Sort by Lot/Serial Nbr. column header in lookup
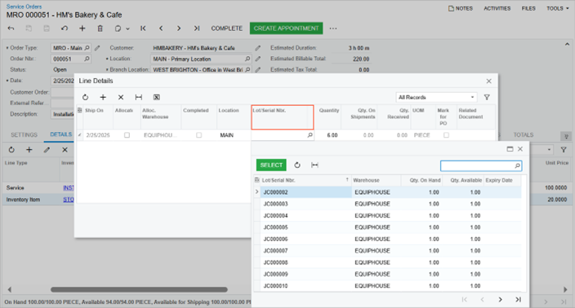575x308 pixels. pyautogui.click(x=305, y=180)
